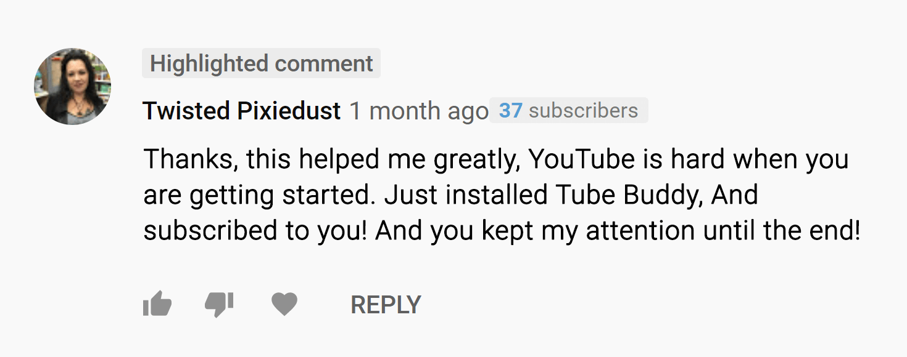Visit Twisted Pixiedust's channel via name link
This screenshot has width=907, height=357.
[241, 111]
